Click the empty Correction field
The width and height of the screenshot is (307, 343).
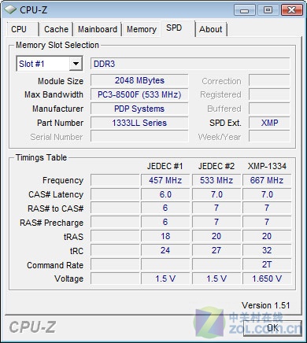[269, 80]
